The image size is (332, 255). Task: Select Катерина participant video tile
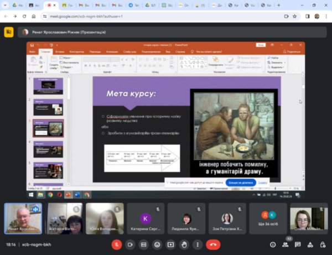coord(146,218)
